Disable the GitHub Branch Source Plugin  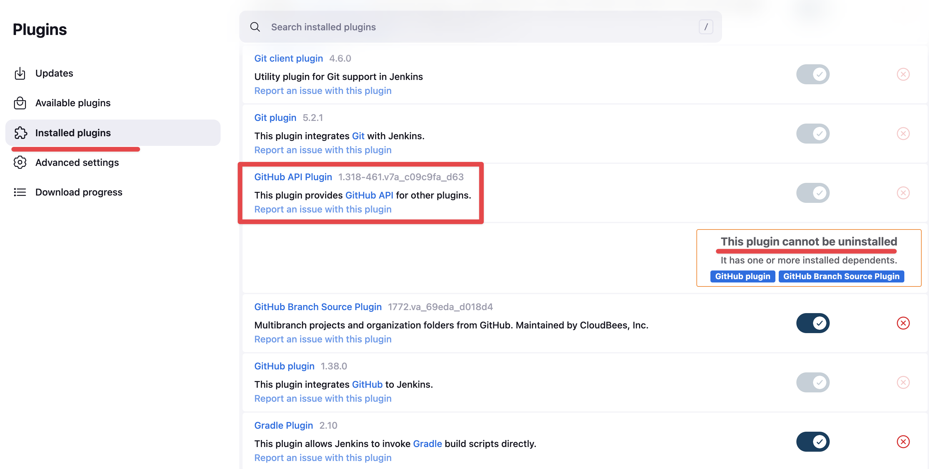coord(812,323)
